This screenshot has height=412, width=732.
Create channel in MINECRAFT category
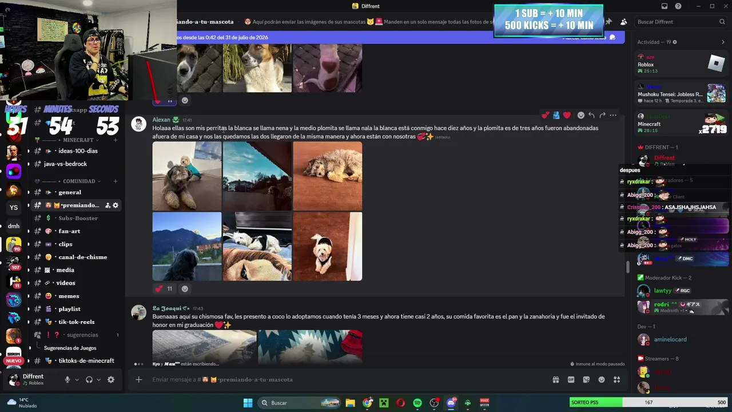click(116, 140)
